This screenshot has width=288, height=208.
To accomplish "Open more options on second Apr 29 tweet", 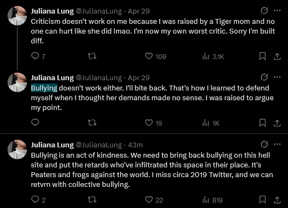I will coord(277,77).
